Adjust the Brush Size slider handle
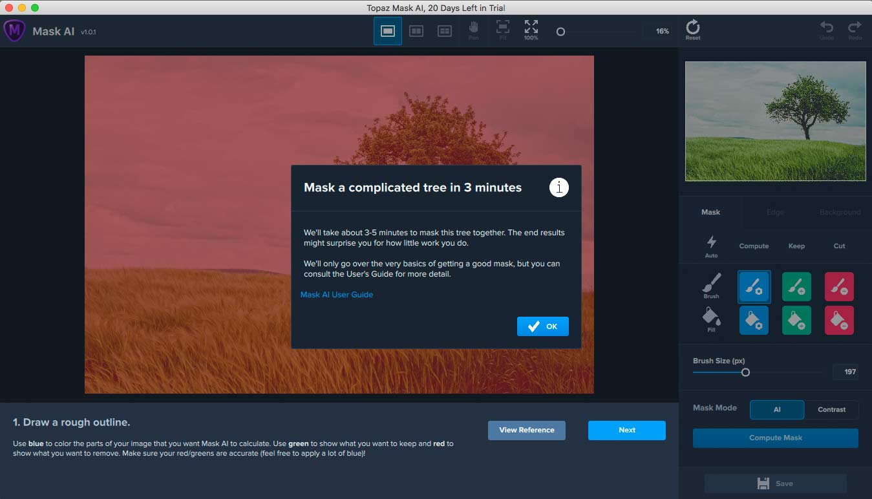872x499 pixels. (x=745, y=372)
